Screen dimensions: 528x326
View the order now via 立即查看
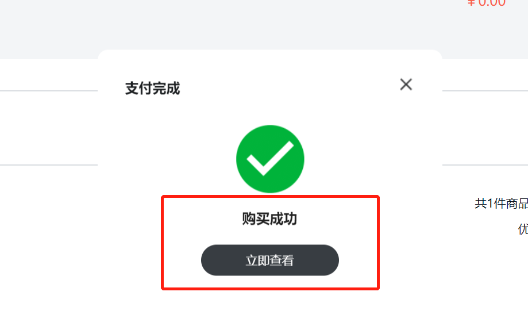269,260
